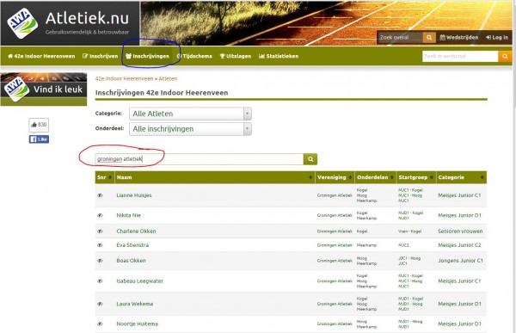Open the '42e Indoor Heerenveen' breadcrumb link
The image size is (516, 333).
[124, 78]
